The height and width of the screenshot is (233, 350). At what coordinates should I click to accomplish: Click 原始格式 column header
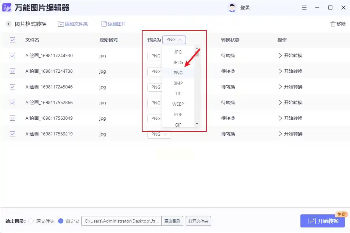pyautogui.click(x=109, y=40)
